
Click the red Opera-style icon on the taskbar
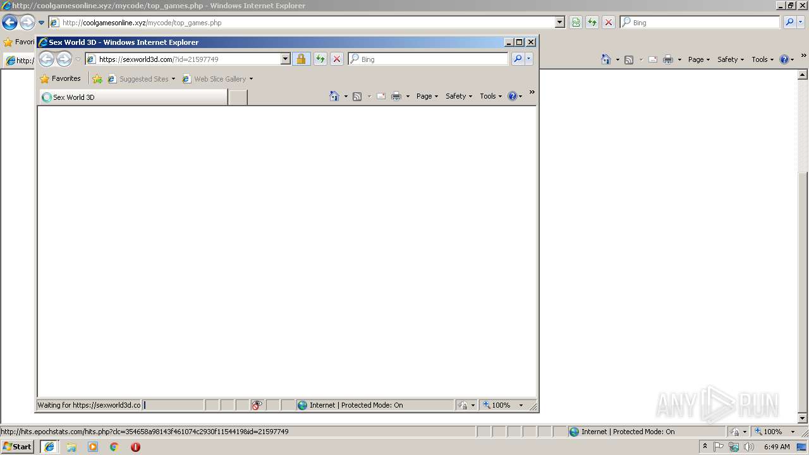(x=135, y=447)
